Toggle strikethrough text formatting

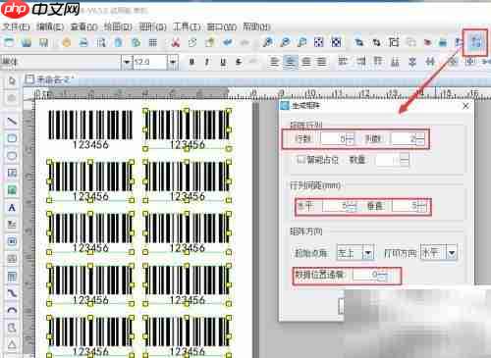pos(239,62)
